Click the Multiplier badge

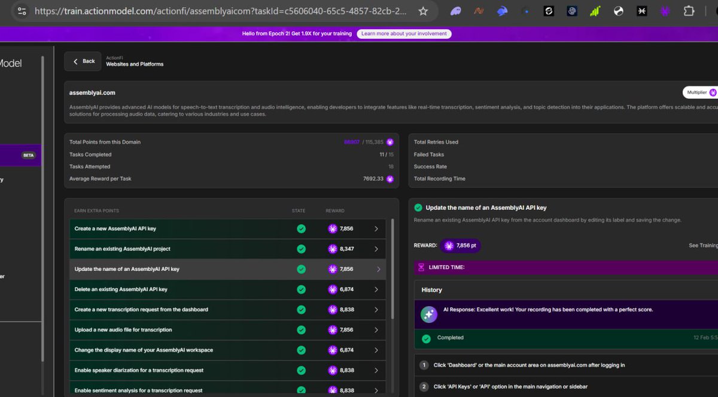pos(700,93)
